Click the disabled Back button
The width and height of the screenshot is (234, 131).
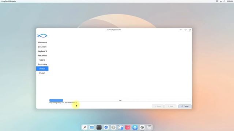tap(158, 106)
